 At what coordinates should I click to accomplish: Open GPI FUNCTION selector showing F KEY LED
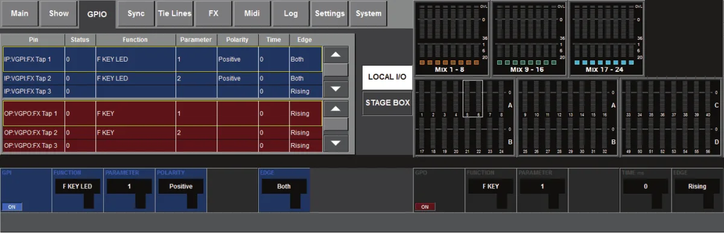click(x=77, y=187)
